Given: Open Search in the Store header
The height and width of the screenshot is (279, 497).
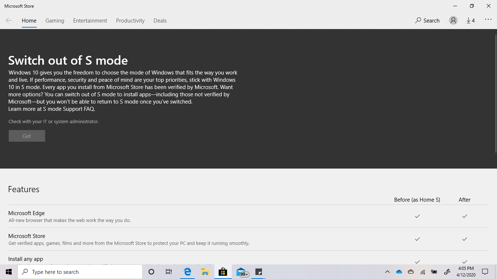Looking at the screenshot, I should pyautogui.click(x=428, y=21).
